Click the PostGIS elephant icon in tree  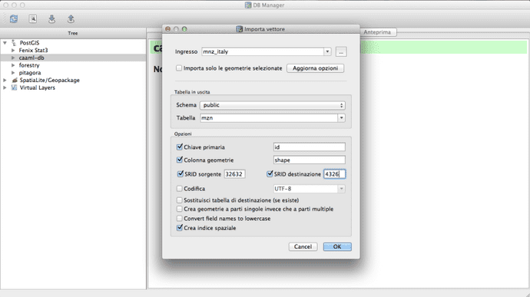pos(14,43)
